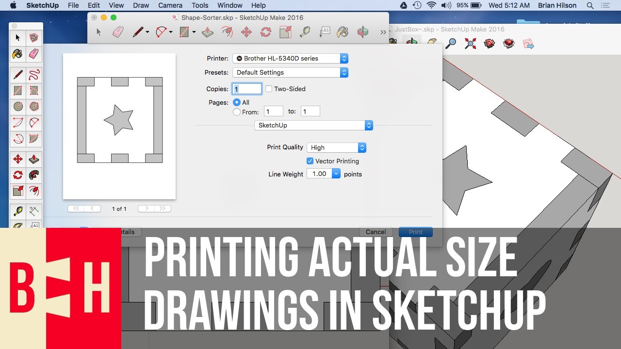Select the Rotated Rectangle tool in the palette
Screen dimensions: 621x349
(33, 91)
